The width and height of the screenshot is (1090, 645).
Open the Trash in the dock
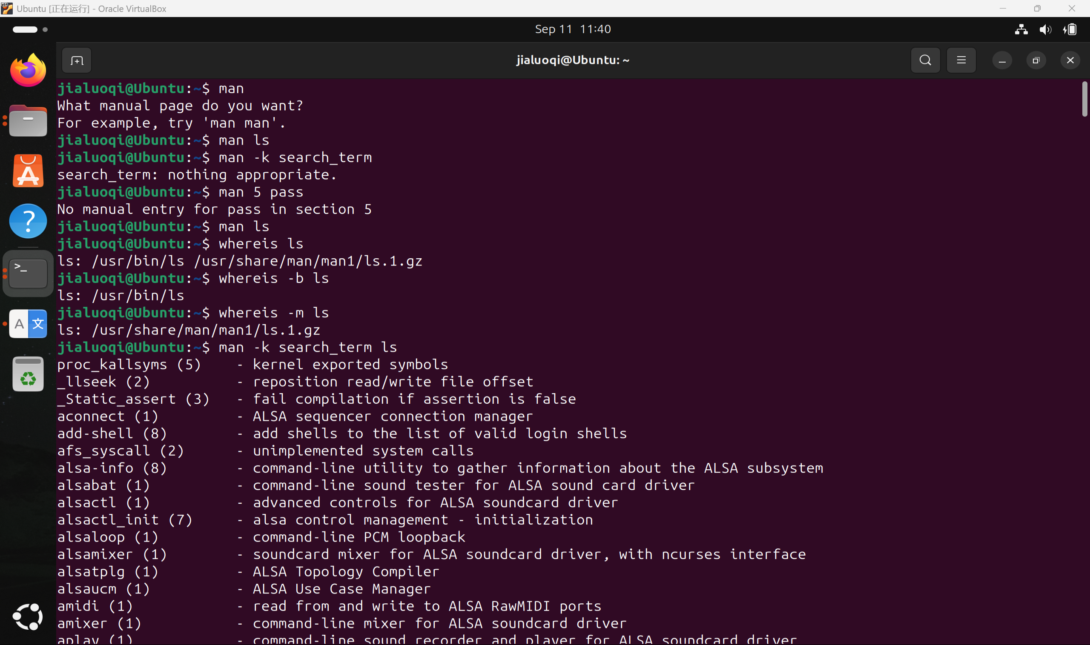pyautogui.click(x=28, y=374)
